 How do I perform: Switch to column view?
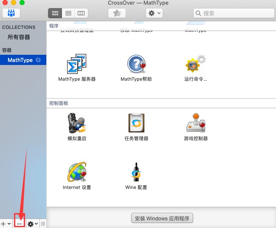pos(81,13)
